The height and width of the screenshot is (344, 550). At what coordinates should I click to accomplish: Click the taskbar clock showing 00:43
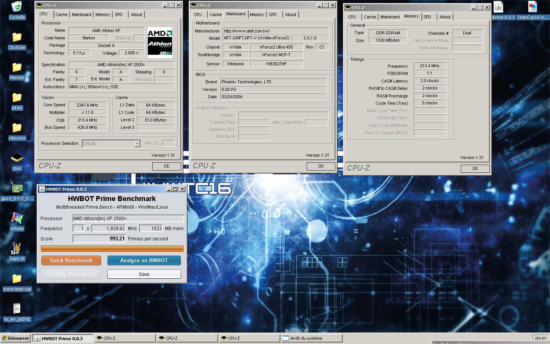(x=540, y=338)
